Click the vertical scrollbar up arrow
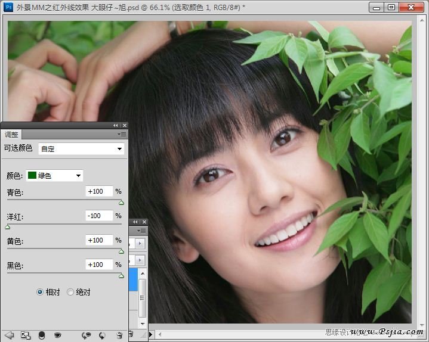 pyautogui.click(x=422, y=20)
